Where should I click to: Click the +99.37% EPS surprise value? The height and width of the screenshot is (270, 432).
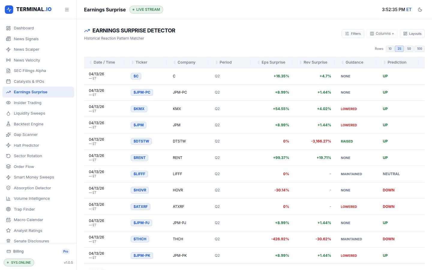281,158
